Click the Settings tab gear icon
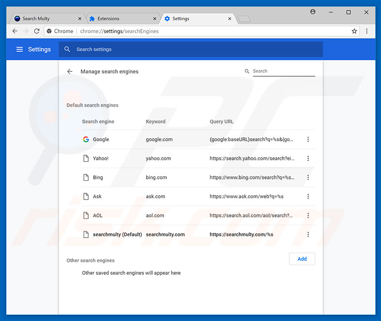This screenshot has height=321, width=381. (167, 19)
